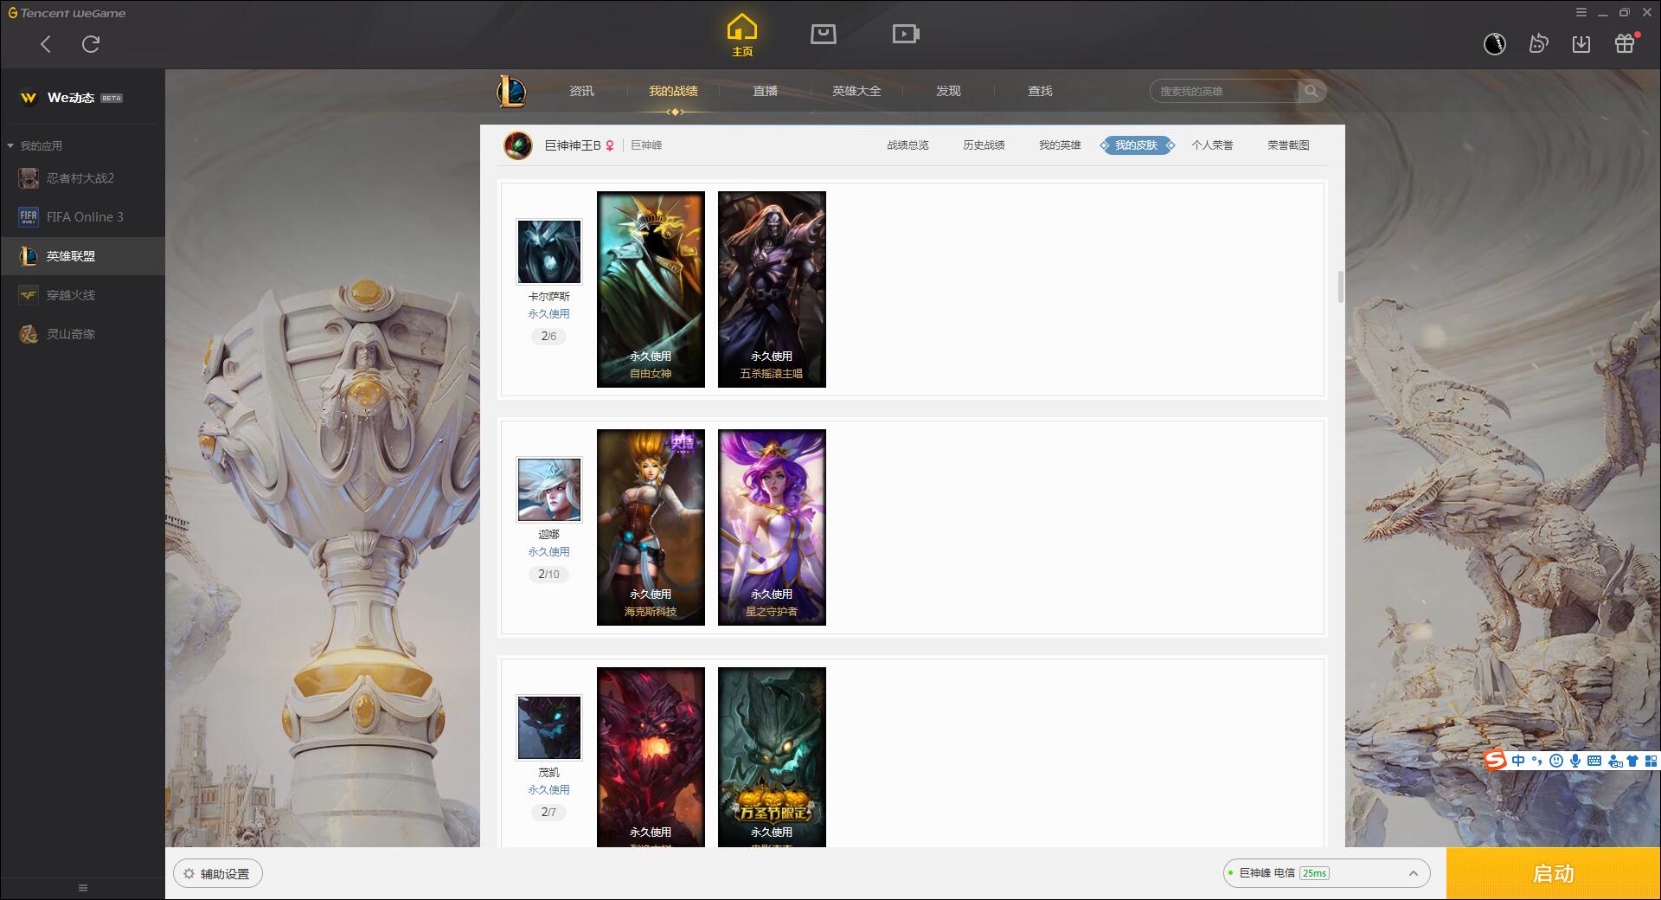
Task: Click the 2/10 skin count badge
Action: [548, 574]
